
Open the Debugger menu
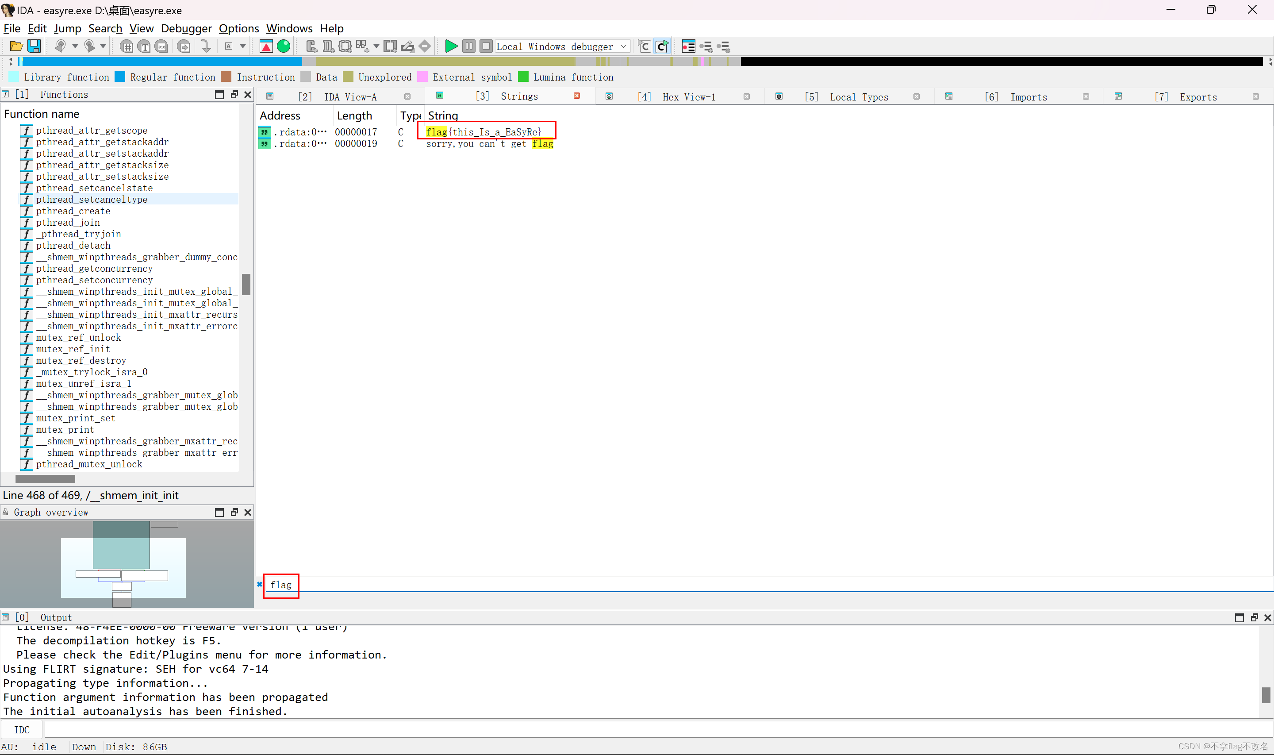[186, 28]
